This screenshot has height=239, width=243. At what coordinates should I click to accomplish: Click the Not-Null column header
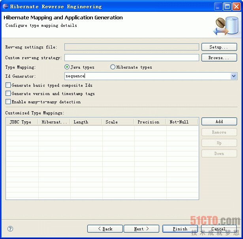pos(182,122)
